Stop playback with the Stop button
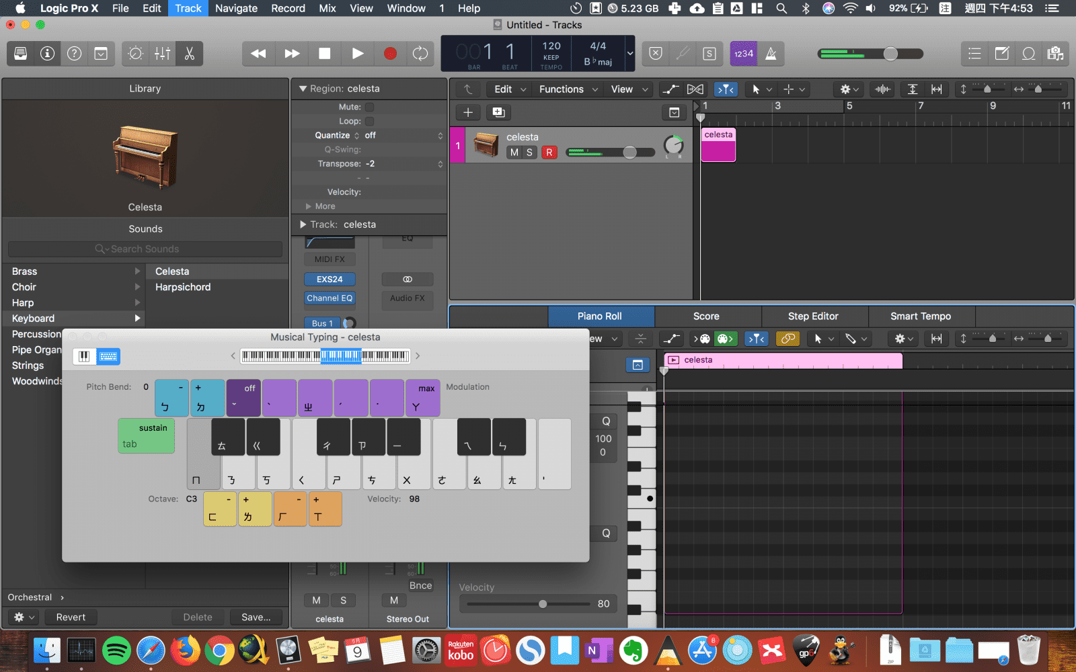The image size is (1076, 672). point(325,54)
